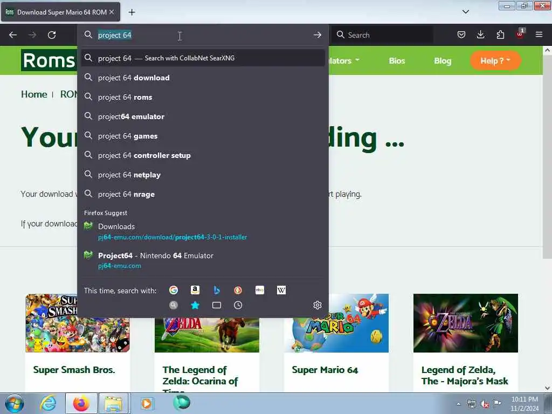Open the Pocket save icon
Viewport: 552px width, 414px height.
pos(461,34)
